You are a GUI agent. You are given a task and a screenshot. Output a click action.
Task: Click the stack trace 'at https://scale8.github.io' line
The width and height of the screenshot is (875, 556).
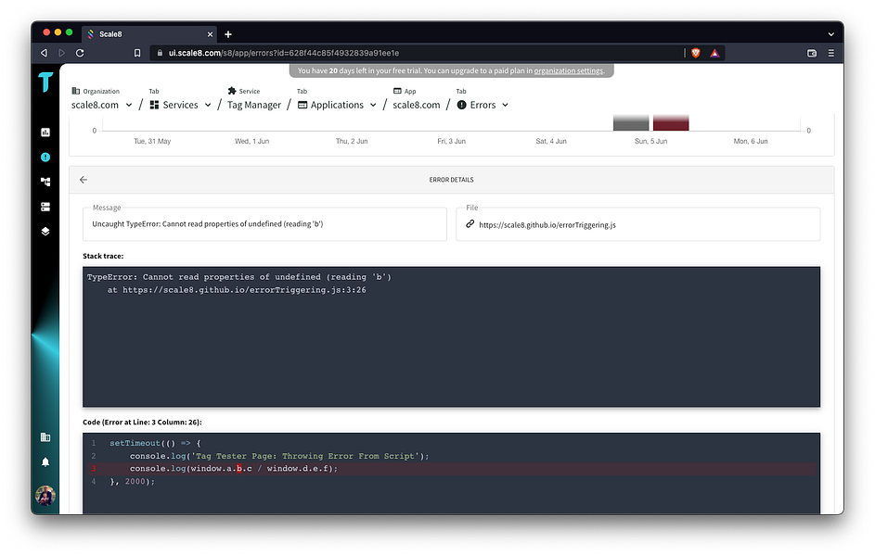tap(237, 290)
